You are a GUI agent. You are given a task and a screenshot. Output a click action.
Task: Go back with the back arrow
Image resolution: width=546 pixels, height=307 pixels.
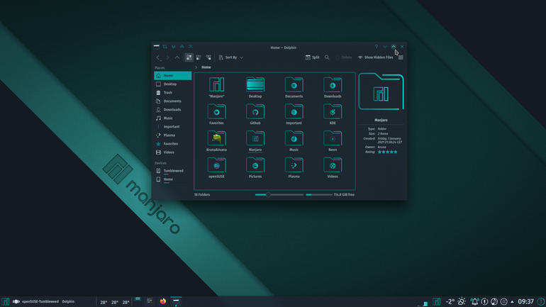(158, 57)
